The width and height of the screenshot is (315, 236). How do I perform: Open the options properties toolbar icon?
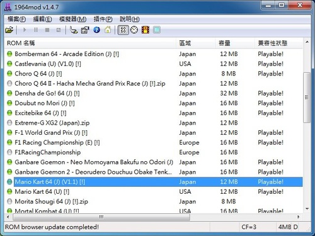[85, 30]
